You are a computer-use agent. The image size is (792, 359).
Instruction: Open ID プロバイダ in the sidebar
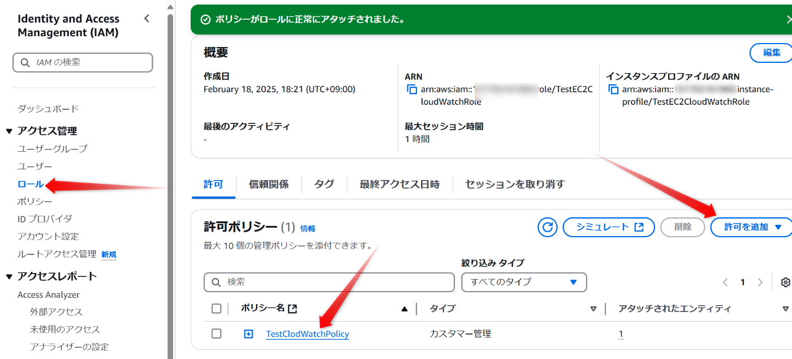pyautogui.click(x=45, y=219)
